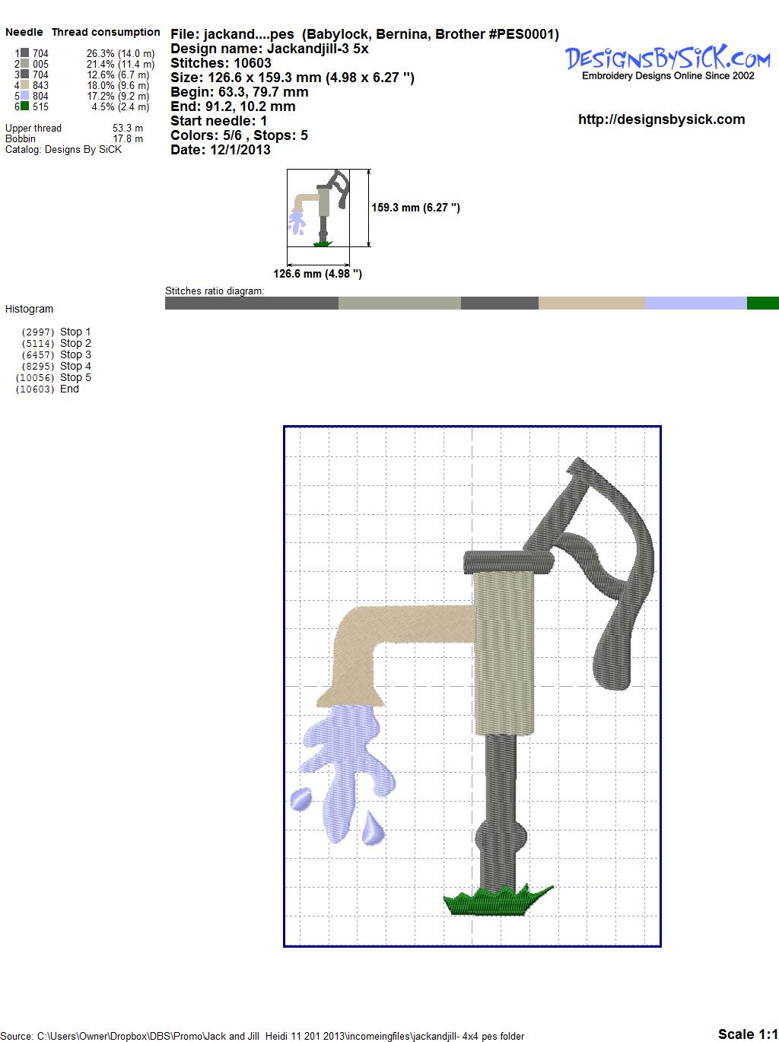779x1042 pixels.
Task: Click the DesignsBySick.com logo
Action: click(x=667, y=61)
